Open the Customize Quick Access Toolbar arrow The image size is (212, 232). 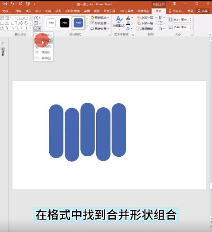tap(35, 4)
